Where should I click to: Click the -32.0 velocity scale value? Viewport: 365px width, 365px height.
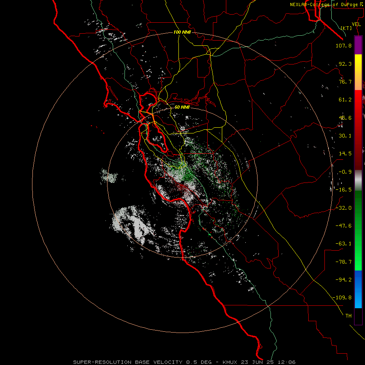pos(344,208)
